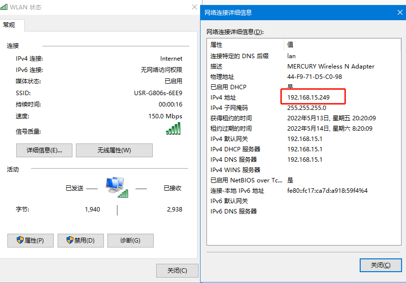Click the green signal quality bars icon
This screenshot has height=283, width=406.
pyautogui.click(x=173, y=129)
